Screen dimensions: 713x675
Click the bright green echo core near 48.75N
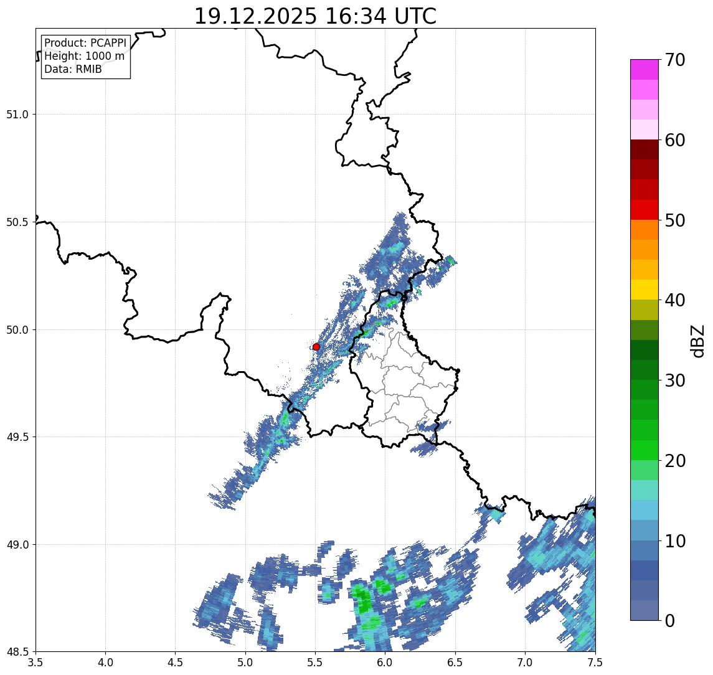click(x=363, y=600)
